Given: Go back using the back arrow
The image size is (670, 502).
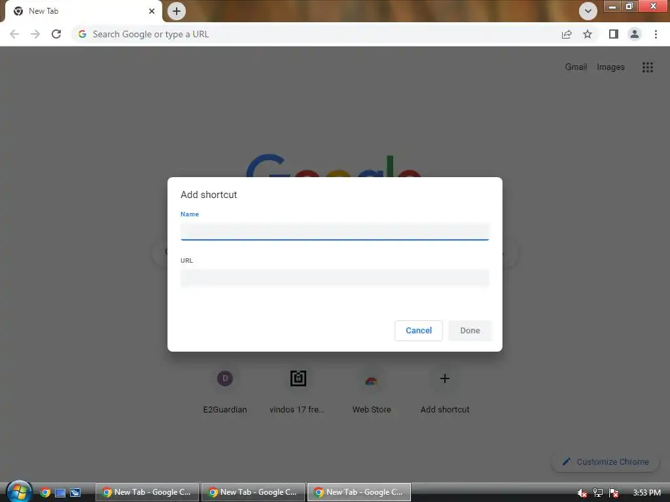Looking at the screenshot, I should click(x=14, y=34).
